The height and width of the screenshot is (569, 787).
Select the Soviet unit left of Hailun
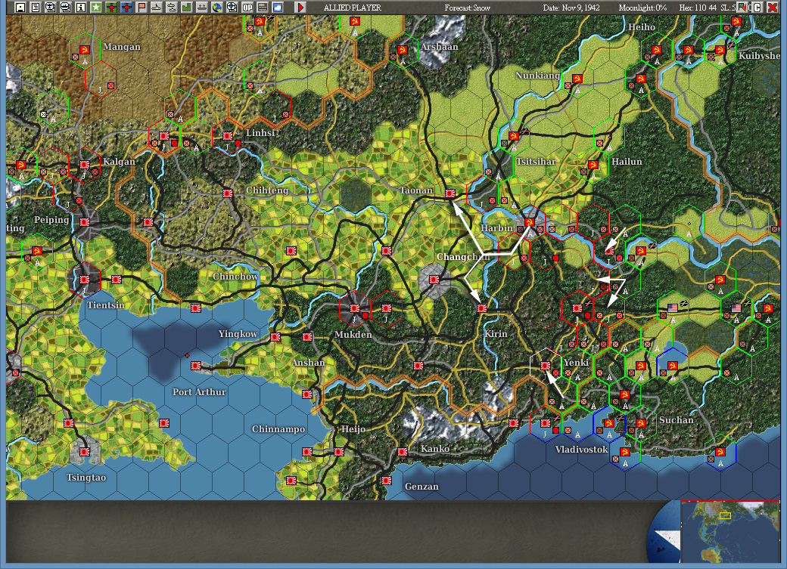click(593, 165)
